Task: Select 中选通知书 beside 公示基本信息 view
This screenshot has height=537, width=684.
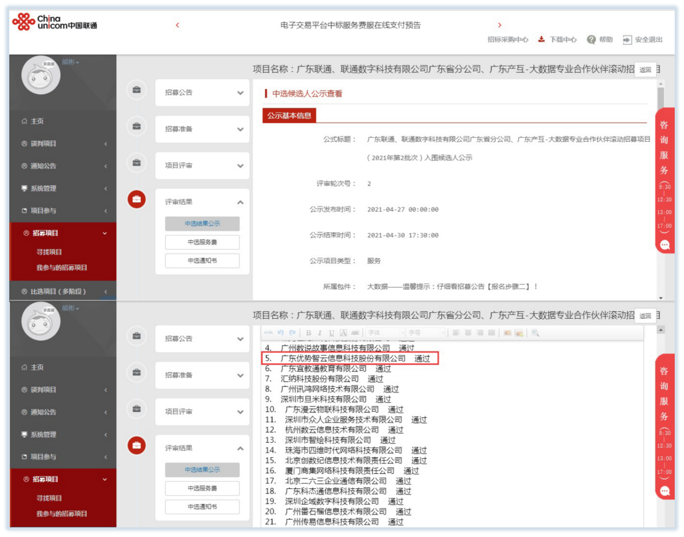Action: [x=202, y=261]
